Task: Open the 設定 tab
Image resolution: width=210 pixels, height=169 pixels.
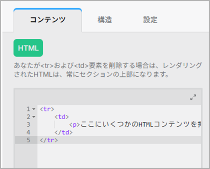Action: [150, 20]
